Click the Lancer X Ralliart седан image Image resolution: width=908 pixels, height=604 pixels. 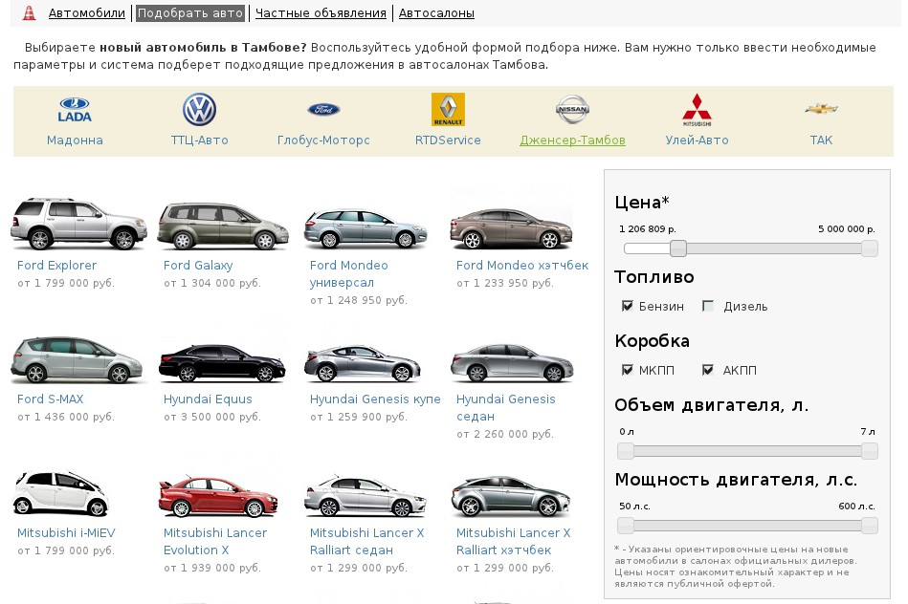point(365,496)
